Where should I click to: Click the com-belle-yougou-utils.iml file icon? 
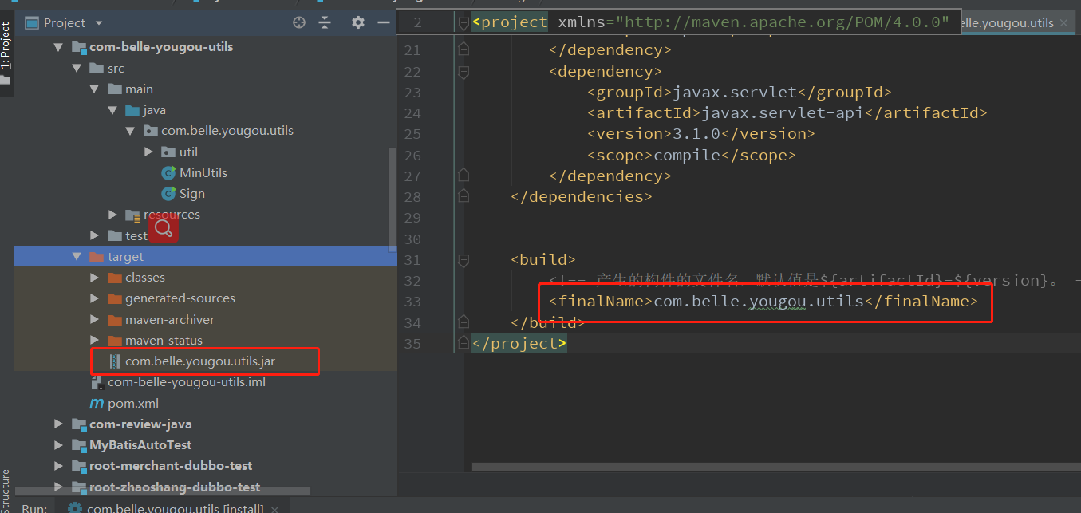pos(97,382)
